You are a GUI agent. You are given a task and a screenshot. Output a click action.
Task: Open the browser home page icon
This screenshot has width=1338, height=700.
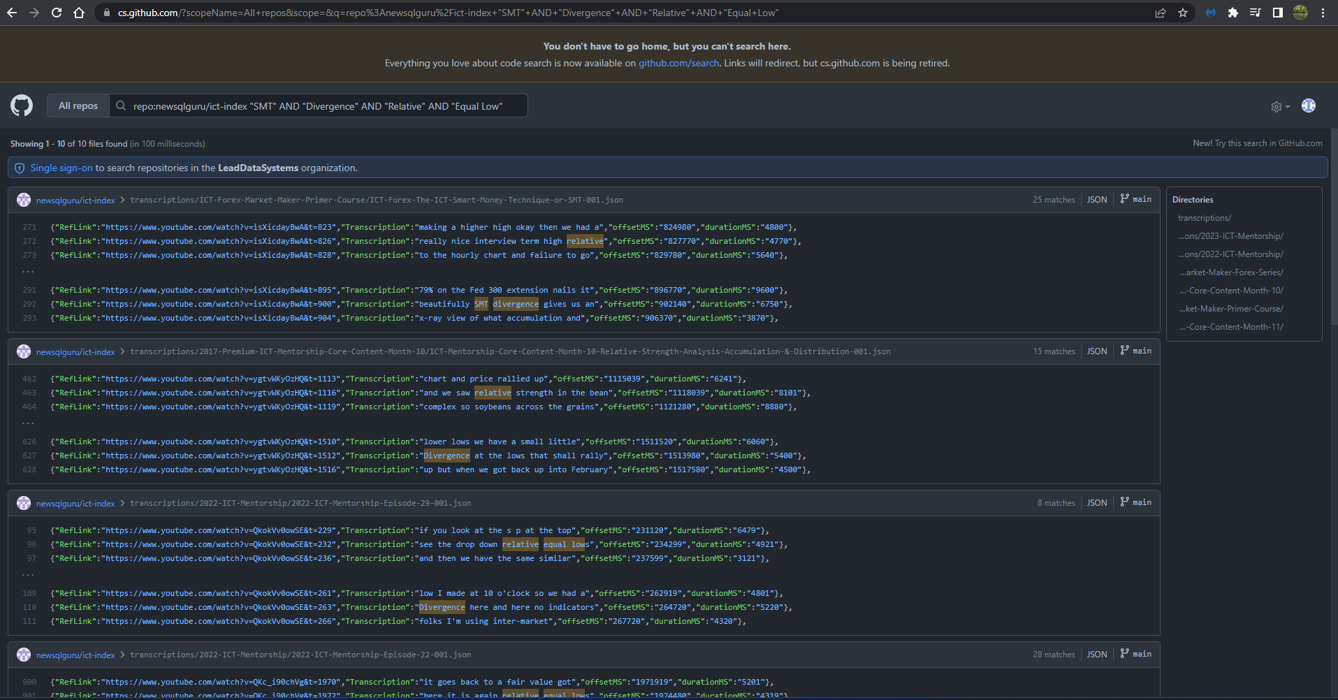(x=79, y=13)
